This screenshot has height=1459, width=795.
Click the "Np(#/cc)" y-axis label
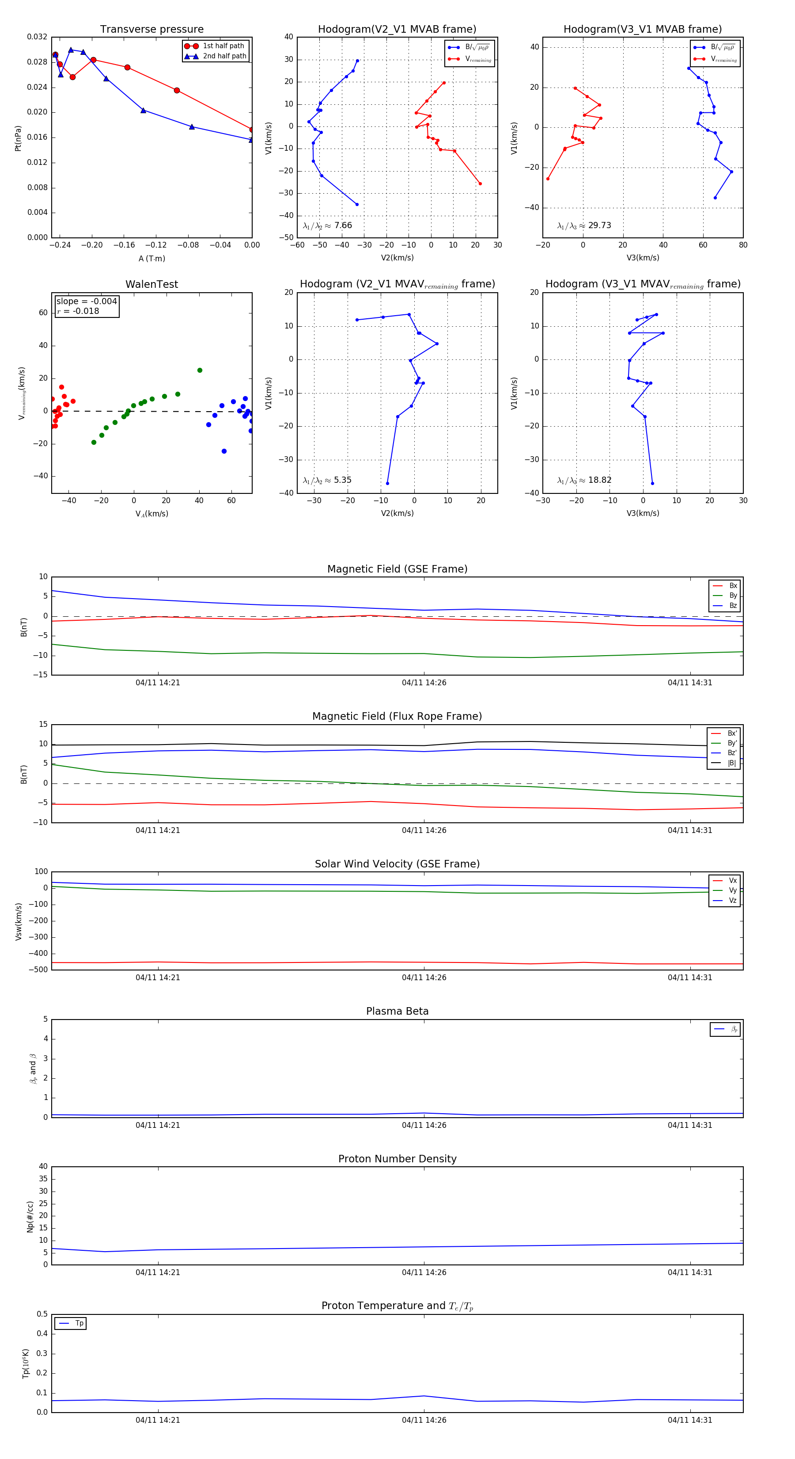(30, 1217)
